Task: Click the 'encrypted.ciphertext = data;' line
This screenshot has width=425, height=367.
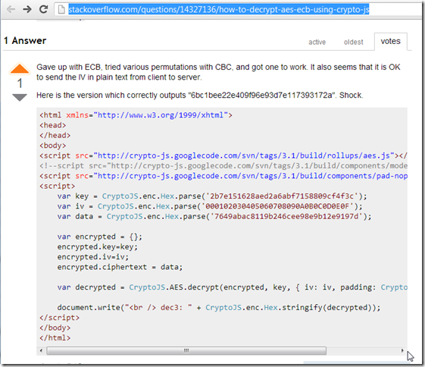Action: tap(120, 267)
